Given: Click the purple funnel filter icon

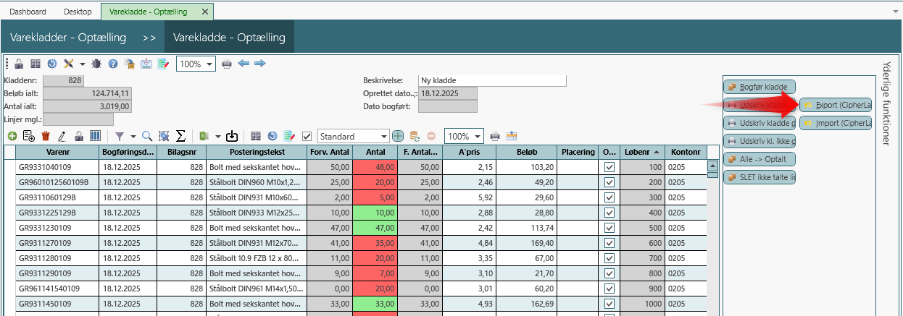Looking at the screenshot, I should coord(120,136).
